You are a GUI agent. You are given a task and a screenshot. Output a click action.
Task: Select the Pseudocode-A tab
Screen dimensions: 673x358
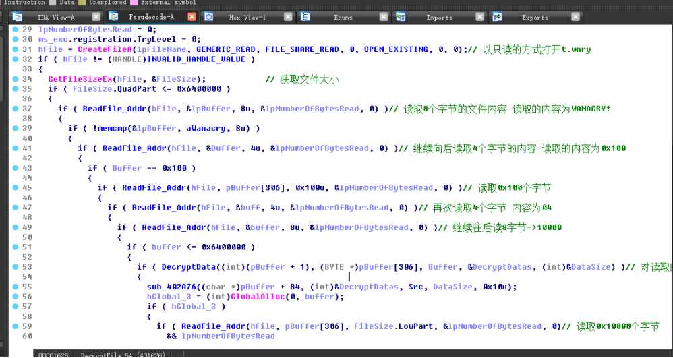point(151,17)
